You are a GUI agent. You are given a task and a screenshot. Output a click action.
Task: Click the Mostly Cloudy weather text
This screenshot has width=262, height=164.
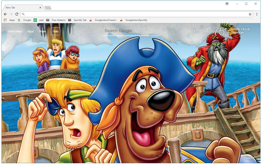[241, 29]
